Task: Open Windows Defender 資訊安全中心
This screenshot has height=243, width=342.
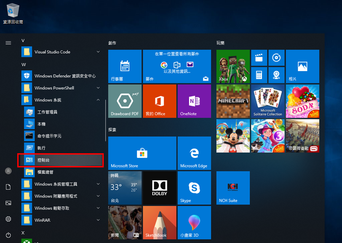Action: coord(61,76)
